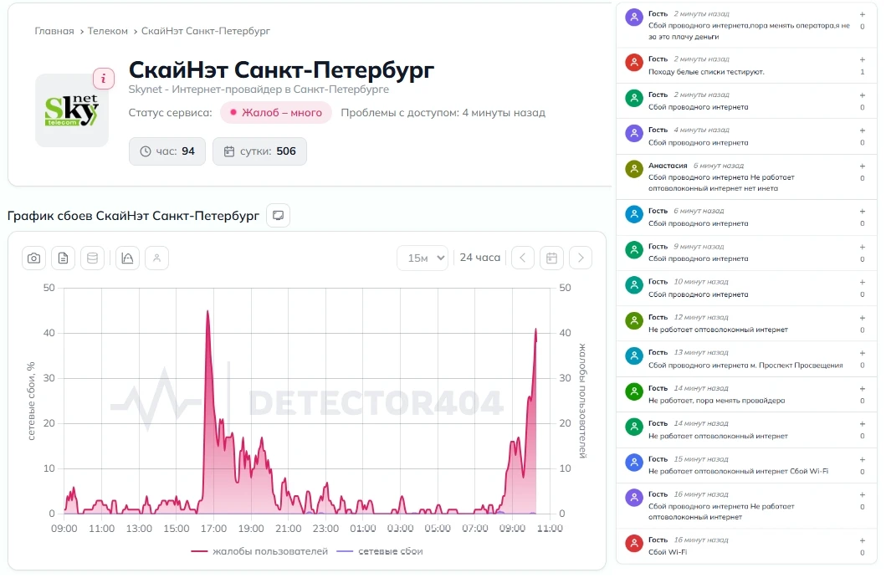Image resolution: width=886 pixels, height=578 pixels.
Task: Go to previous period with left arrow
Action: (523, 258)
